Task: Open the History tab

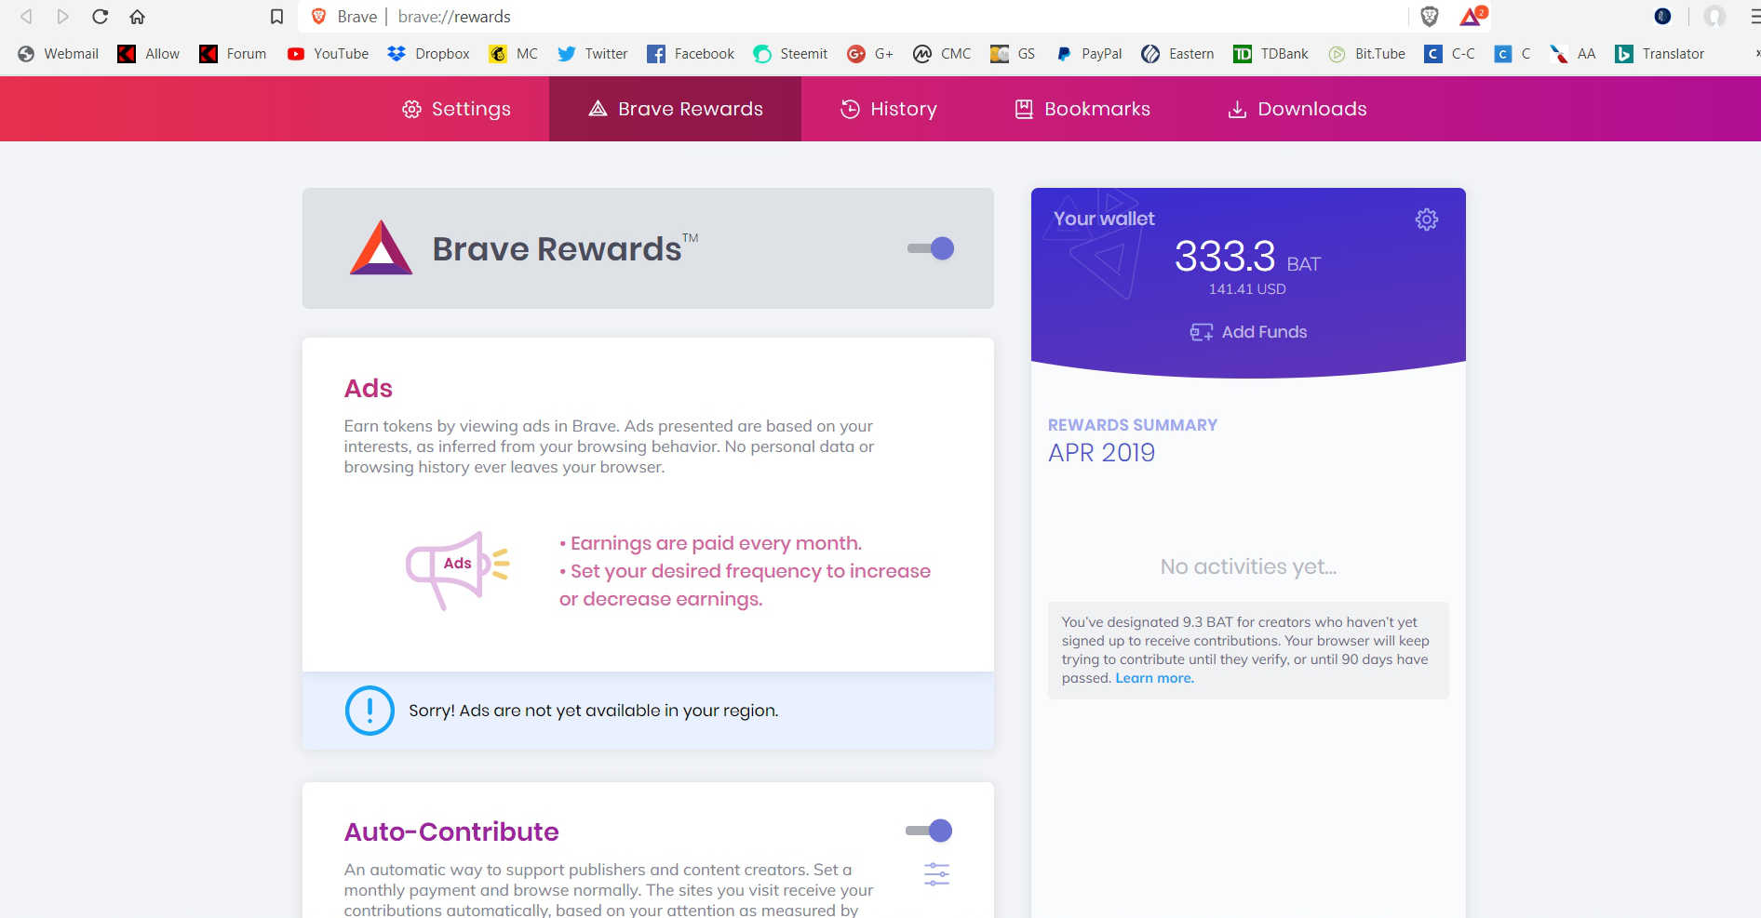Action: (889, 109)
